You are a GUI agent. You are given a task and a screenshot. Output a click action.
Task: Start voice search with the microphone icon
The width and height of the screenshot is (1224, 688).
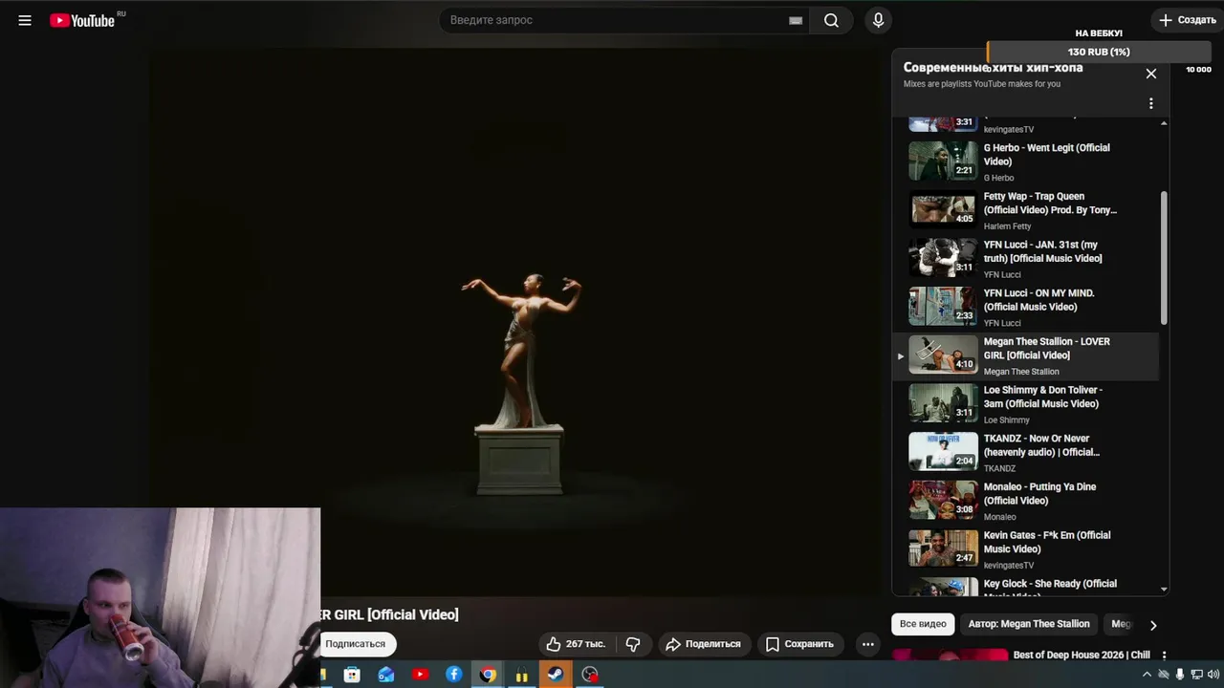tap(878, 20)
